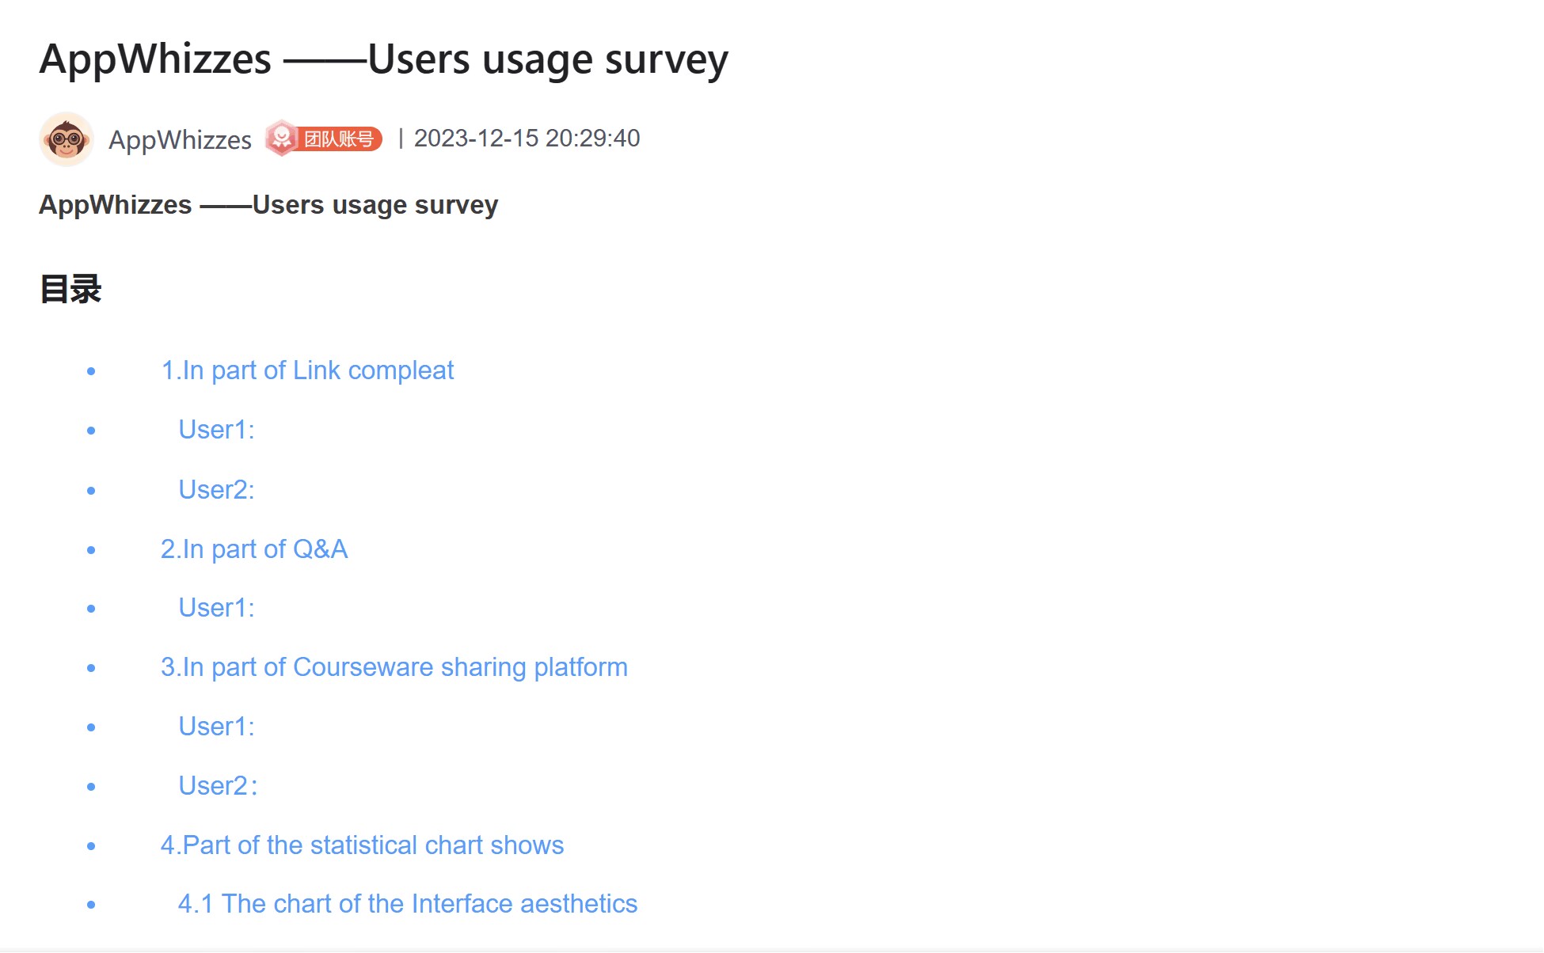Click bullet beside '4.Part of the statistical chart shows'

click(91, 846)
